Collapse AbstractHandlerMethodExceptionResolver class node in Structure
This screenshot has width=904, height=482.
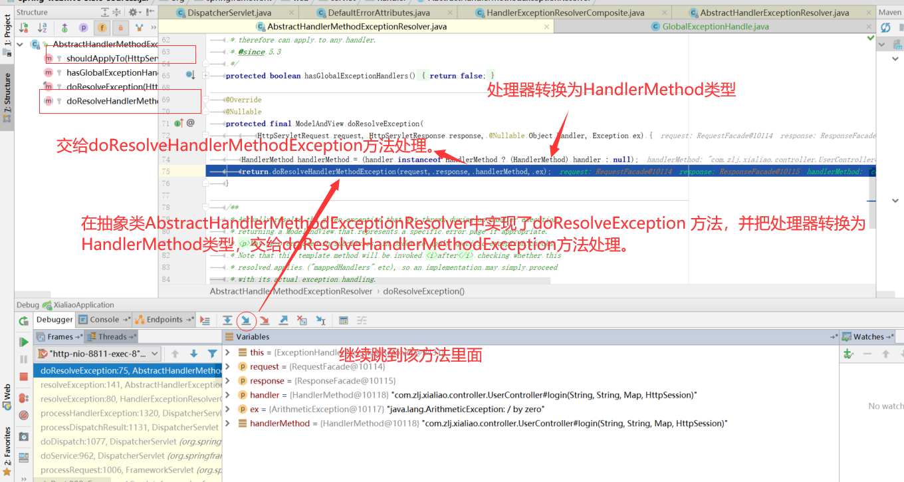coord(20,45)
